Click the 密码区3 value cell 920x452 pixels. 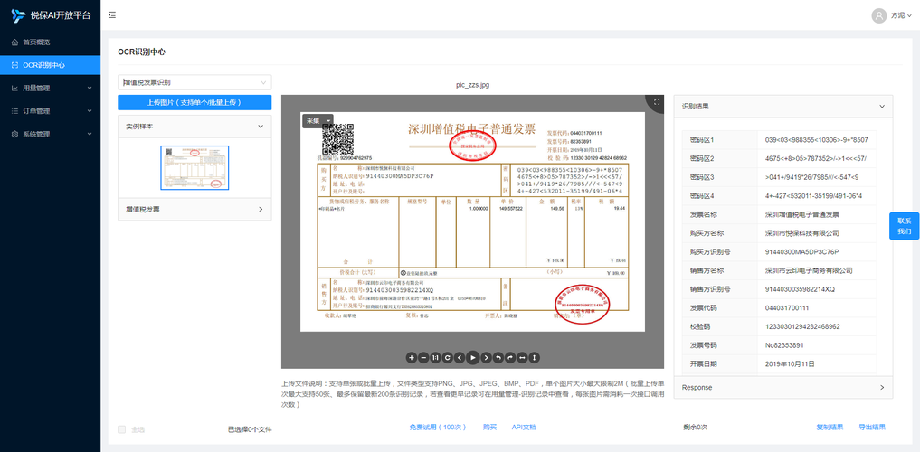pyautogui.click(x=816, y=177)
